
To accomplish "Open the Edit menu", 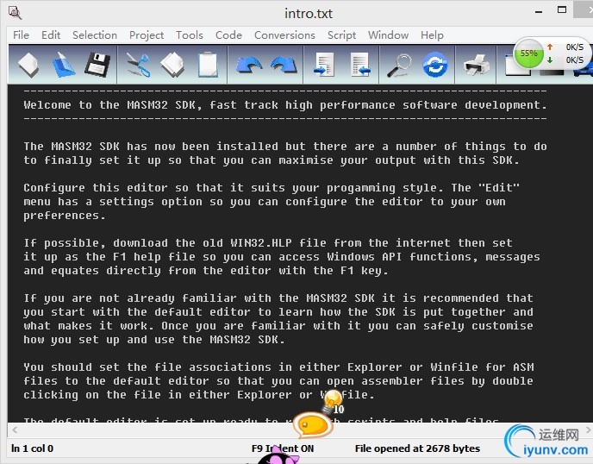I will coord(51,35).
